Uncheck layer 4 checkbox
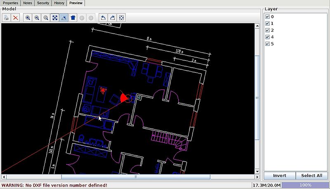This screenshot has width=330, height=189. (267, 37)
